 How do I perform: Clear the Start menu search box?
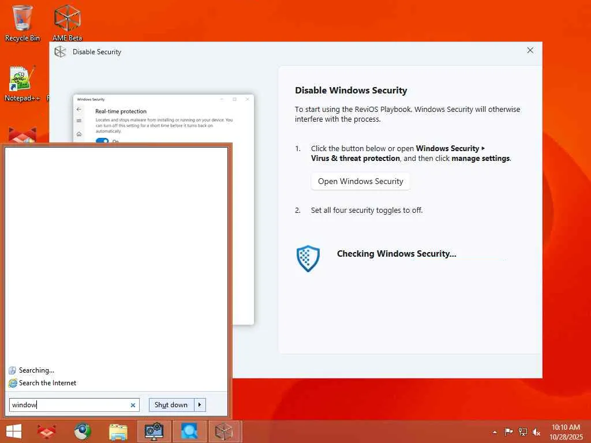(133, 406)
